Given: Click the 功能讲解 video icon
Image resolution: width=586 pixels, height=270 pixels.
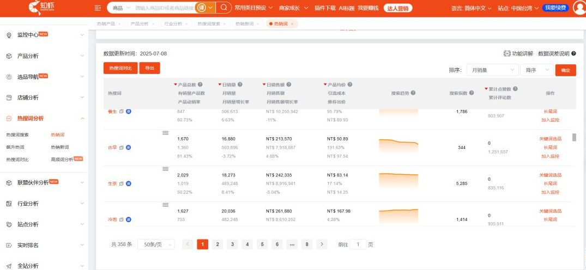Looking at the screenshot, I should coord(507,54).
